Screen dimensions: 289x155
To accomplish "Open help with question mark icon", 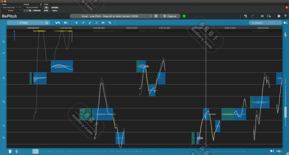I will tap(285, 16).
